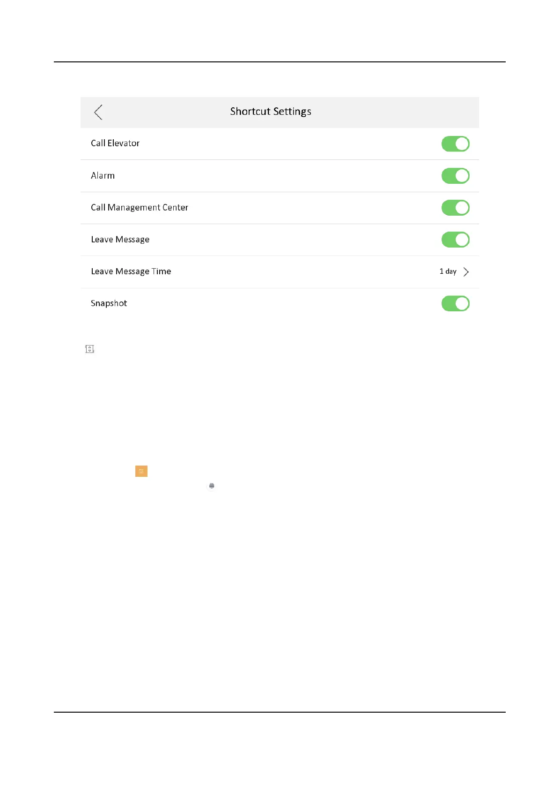Switch off the Leave Message toggle
553x790 pixels.
tap(456, 240)
